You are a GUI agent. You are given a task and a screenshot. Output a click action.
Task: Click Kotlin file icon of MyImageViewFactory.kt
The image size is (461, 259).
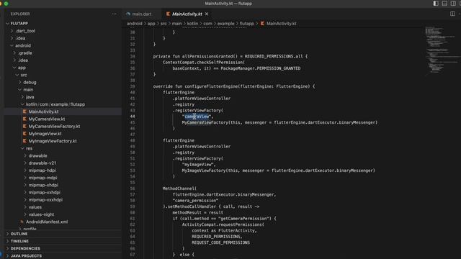pos(24,141)
